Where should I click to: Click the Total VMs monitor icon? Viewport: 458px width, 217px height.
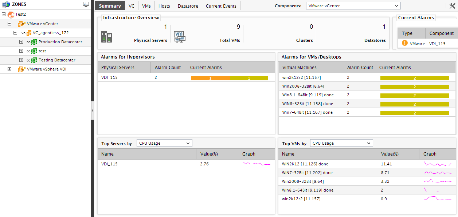(180, 37)
